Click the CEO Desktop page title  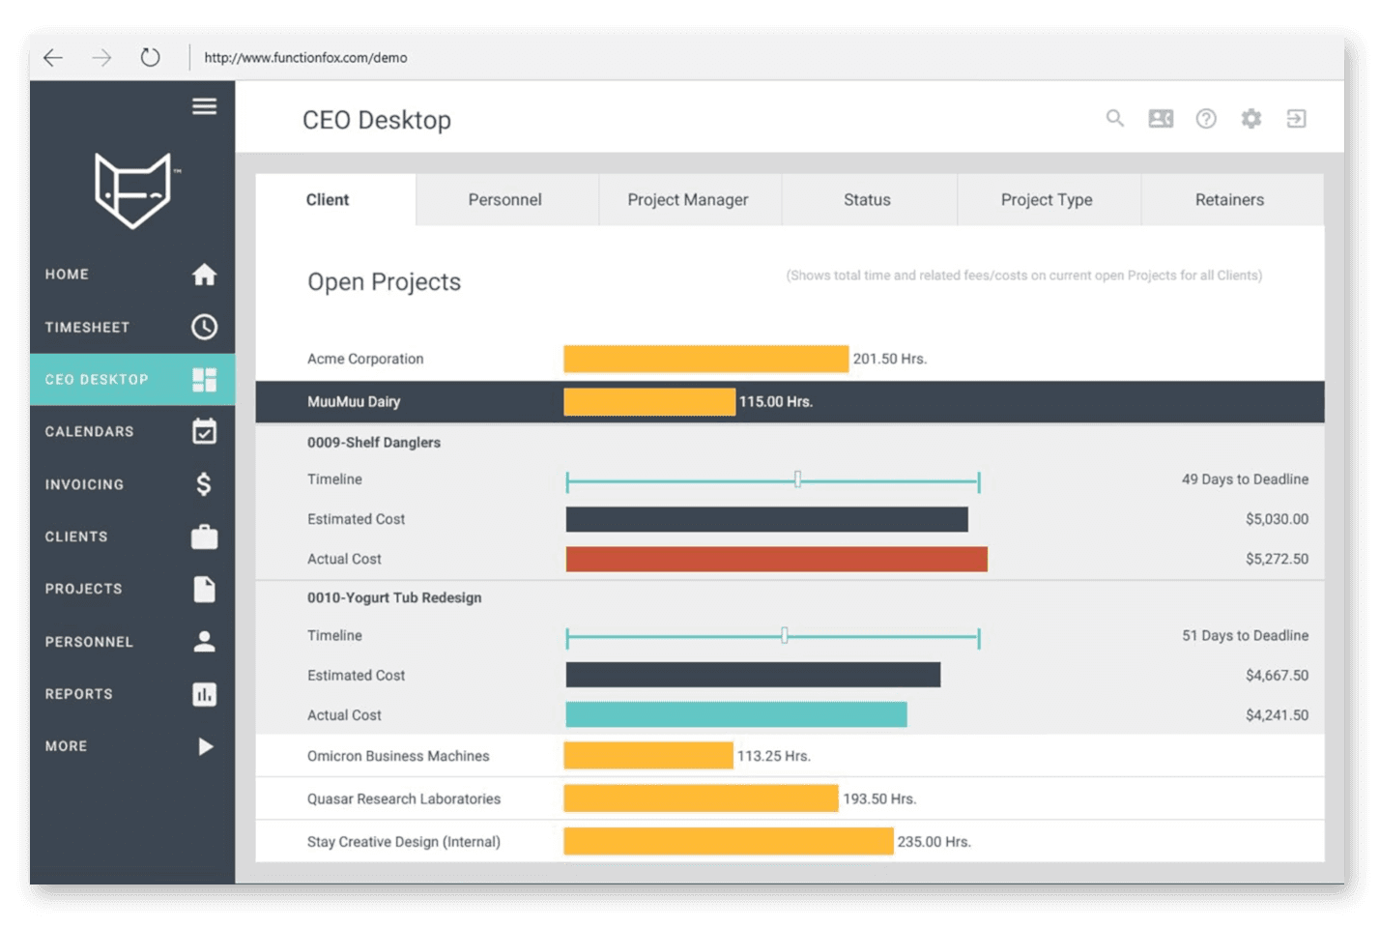point(377,120)
